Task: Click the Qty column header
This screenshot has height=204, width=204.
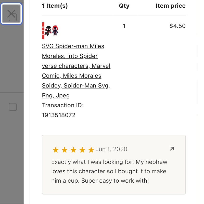Action: click(x=124, y=6)
